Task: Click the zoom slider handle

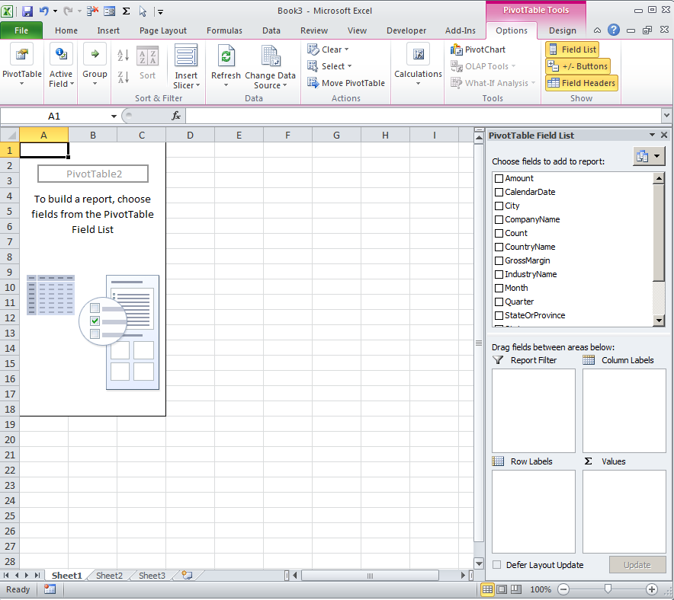Action: coord(608,589)
